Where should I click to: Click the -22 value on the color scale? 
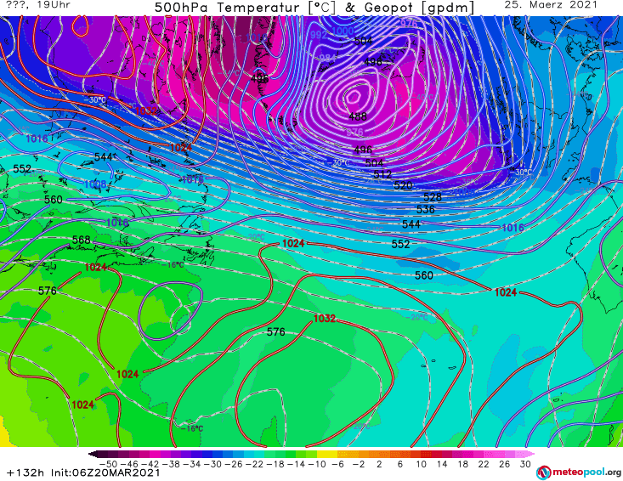(x=255, y=464)
